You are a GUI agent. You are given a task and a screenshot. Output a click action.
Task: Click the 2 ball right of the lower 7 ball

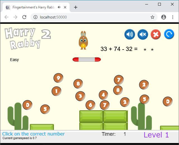click(x=125, y=102)
